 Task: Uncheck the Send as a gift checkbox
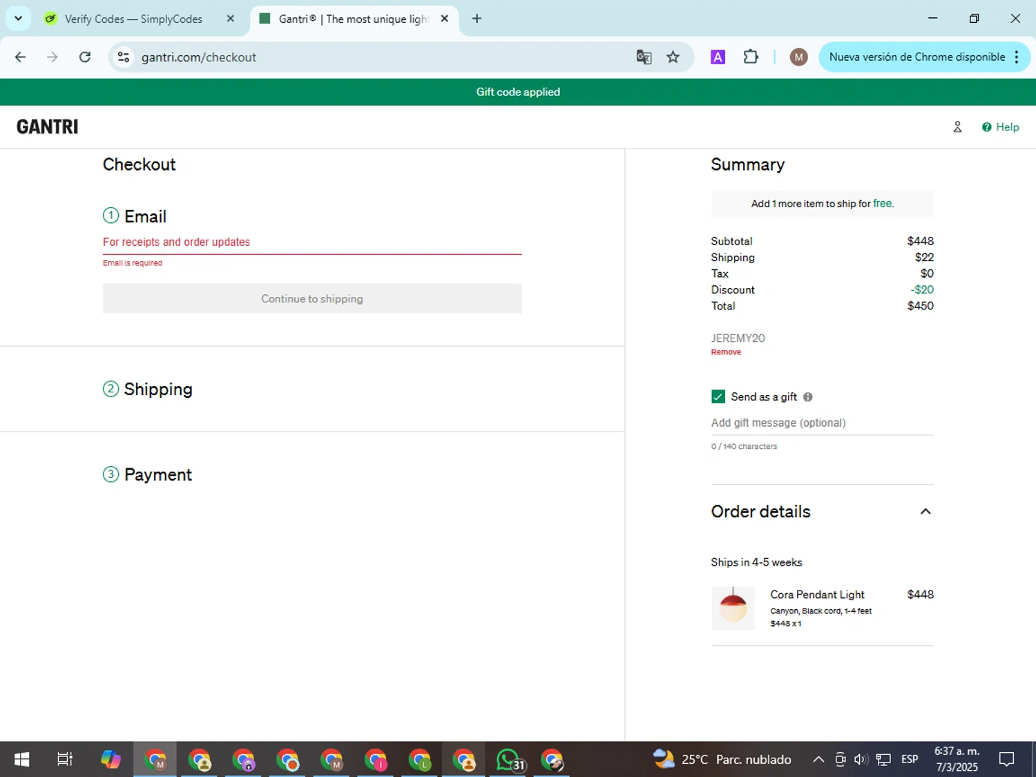[718, 396]
